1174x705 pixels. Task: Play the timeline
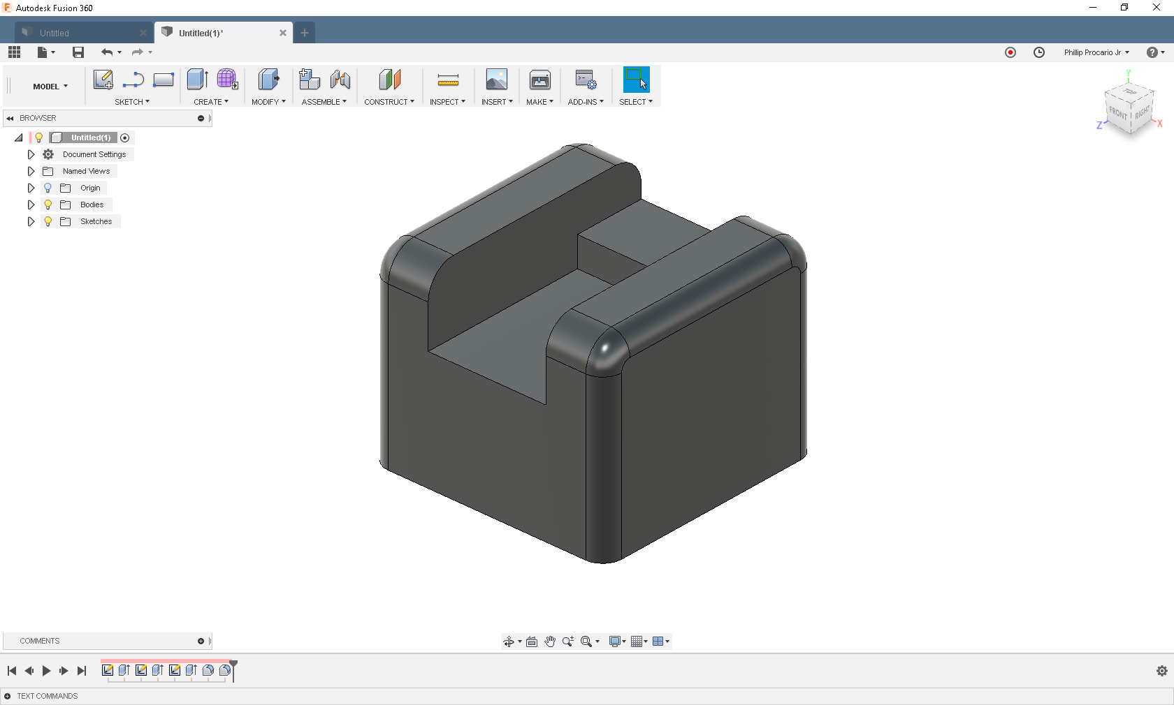pyautogui.click(x=46, y=671)
